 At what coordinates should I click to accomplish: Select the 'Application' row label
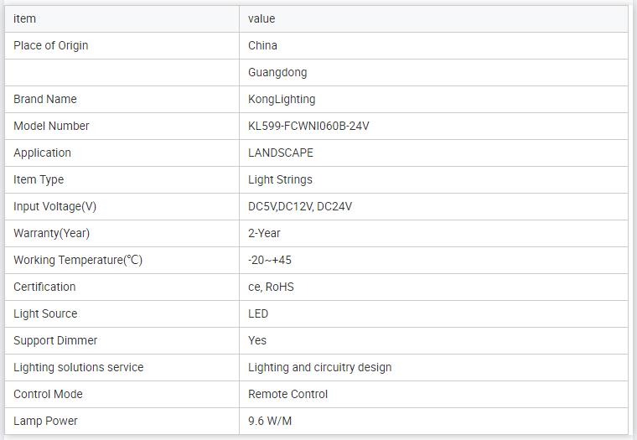coord(42,153)
